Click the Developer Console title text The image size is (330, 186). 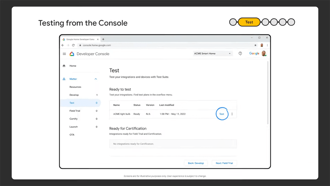(x=93, y=54)
